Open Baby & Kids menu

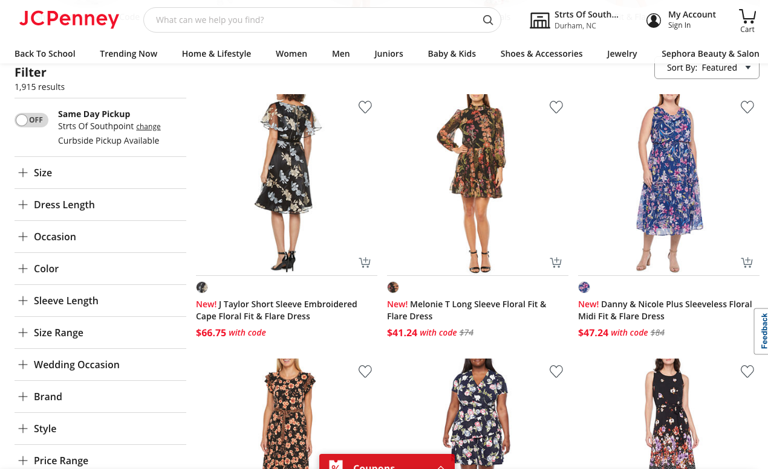pos(452,54)
